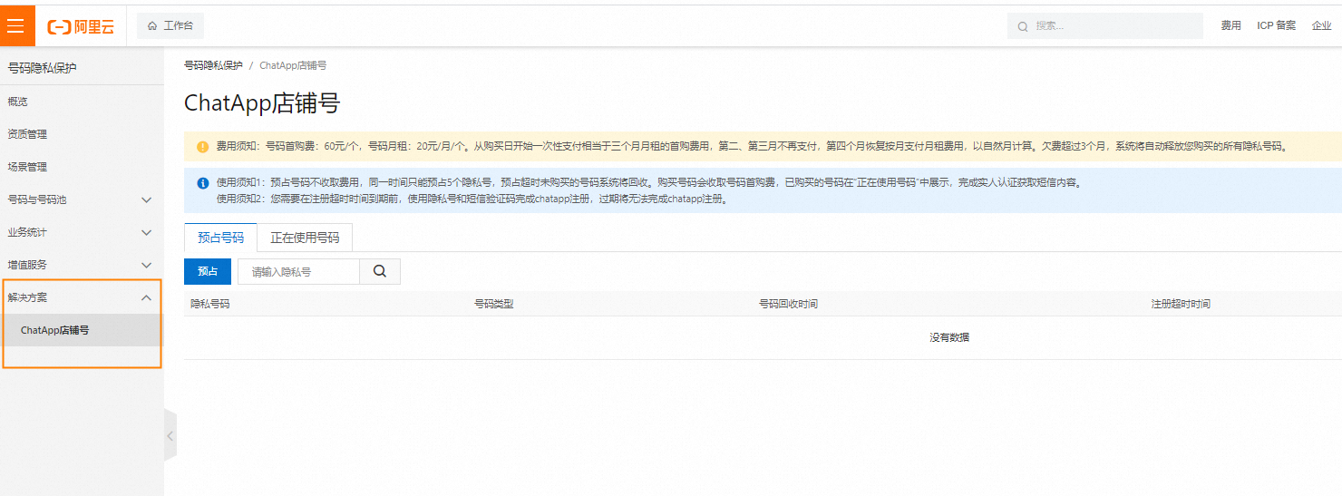Click the 号码回收时间 column header
The width and height of the screenshot is (1342, 496).
pos(788,304)
